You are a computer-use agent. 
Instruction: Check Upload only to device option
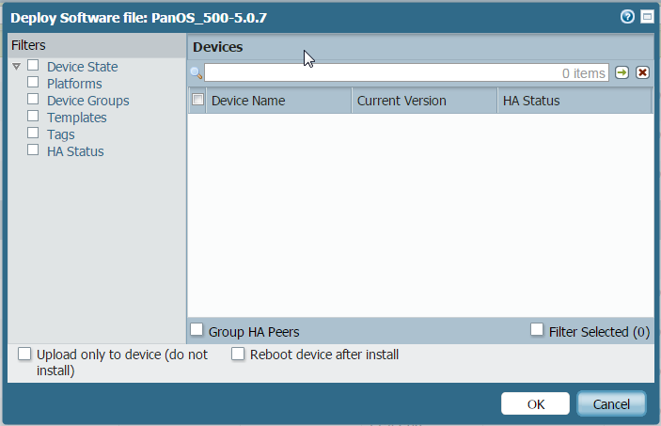(24, 355)
